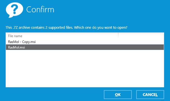Click the 'Which one do you want to open?' sentence
The image size is (170, 101).
click(x=101, y=27)
